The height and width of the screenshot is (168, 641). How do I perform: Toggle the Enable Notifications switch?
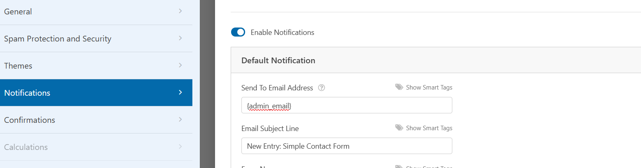point(238,32)
